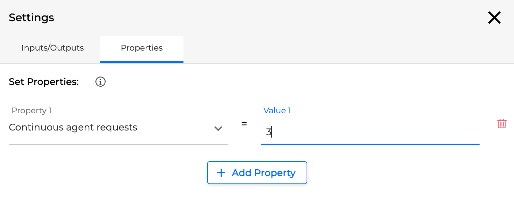Click the Value 1 label
Viewport: 514px width, 203px height.
[x=277, y=110]
